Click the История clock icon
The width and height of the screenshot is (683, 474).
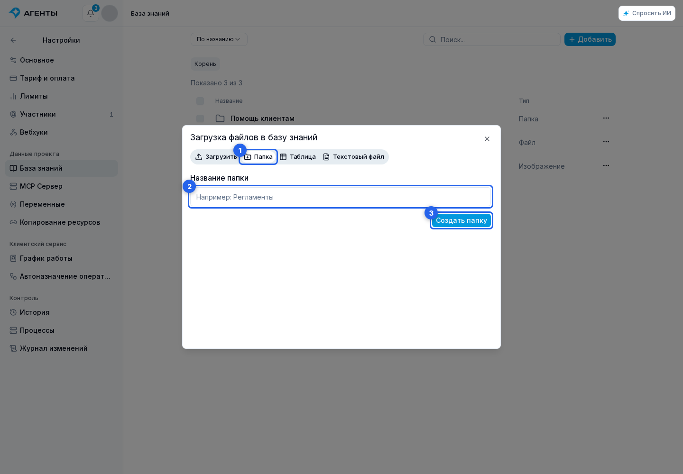13,312
